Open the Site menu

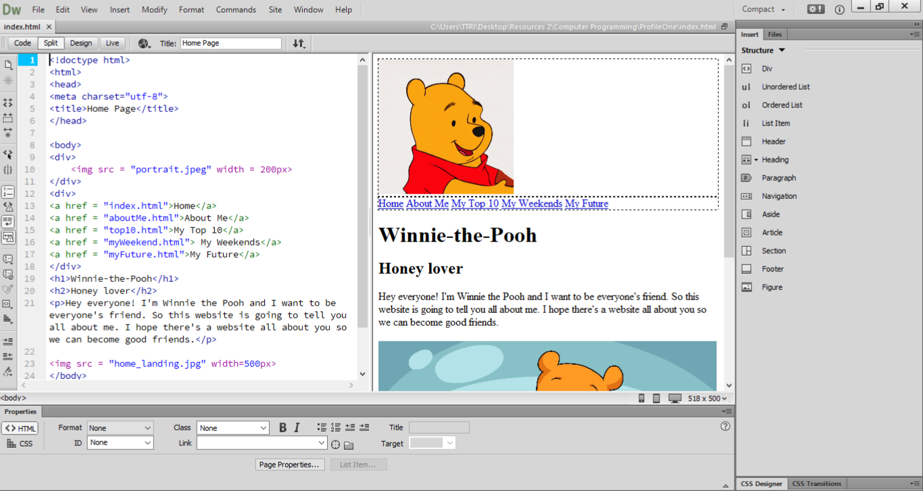point(275,9)
